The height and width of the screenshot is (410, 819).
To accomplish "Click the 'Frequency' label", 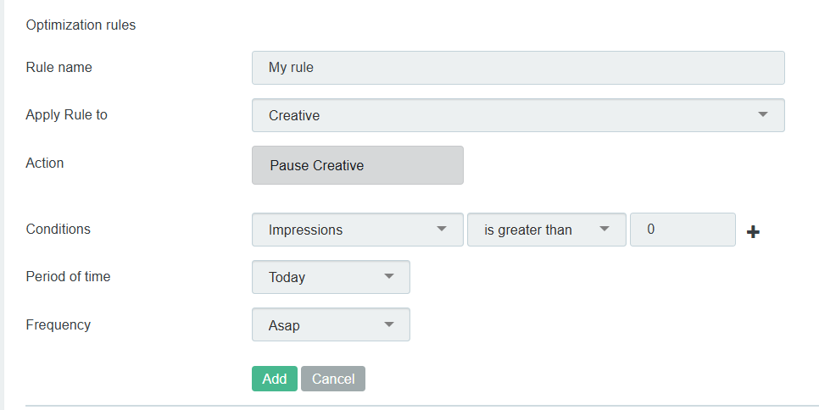I will [x=58, y=324].
